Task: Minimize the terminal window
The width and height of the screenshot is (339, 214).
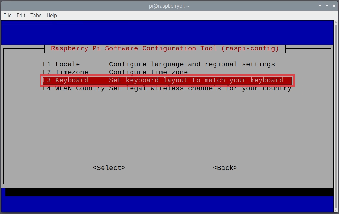Action: [x=320, y=6]
